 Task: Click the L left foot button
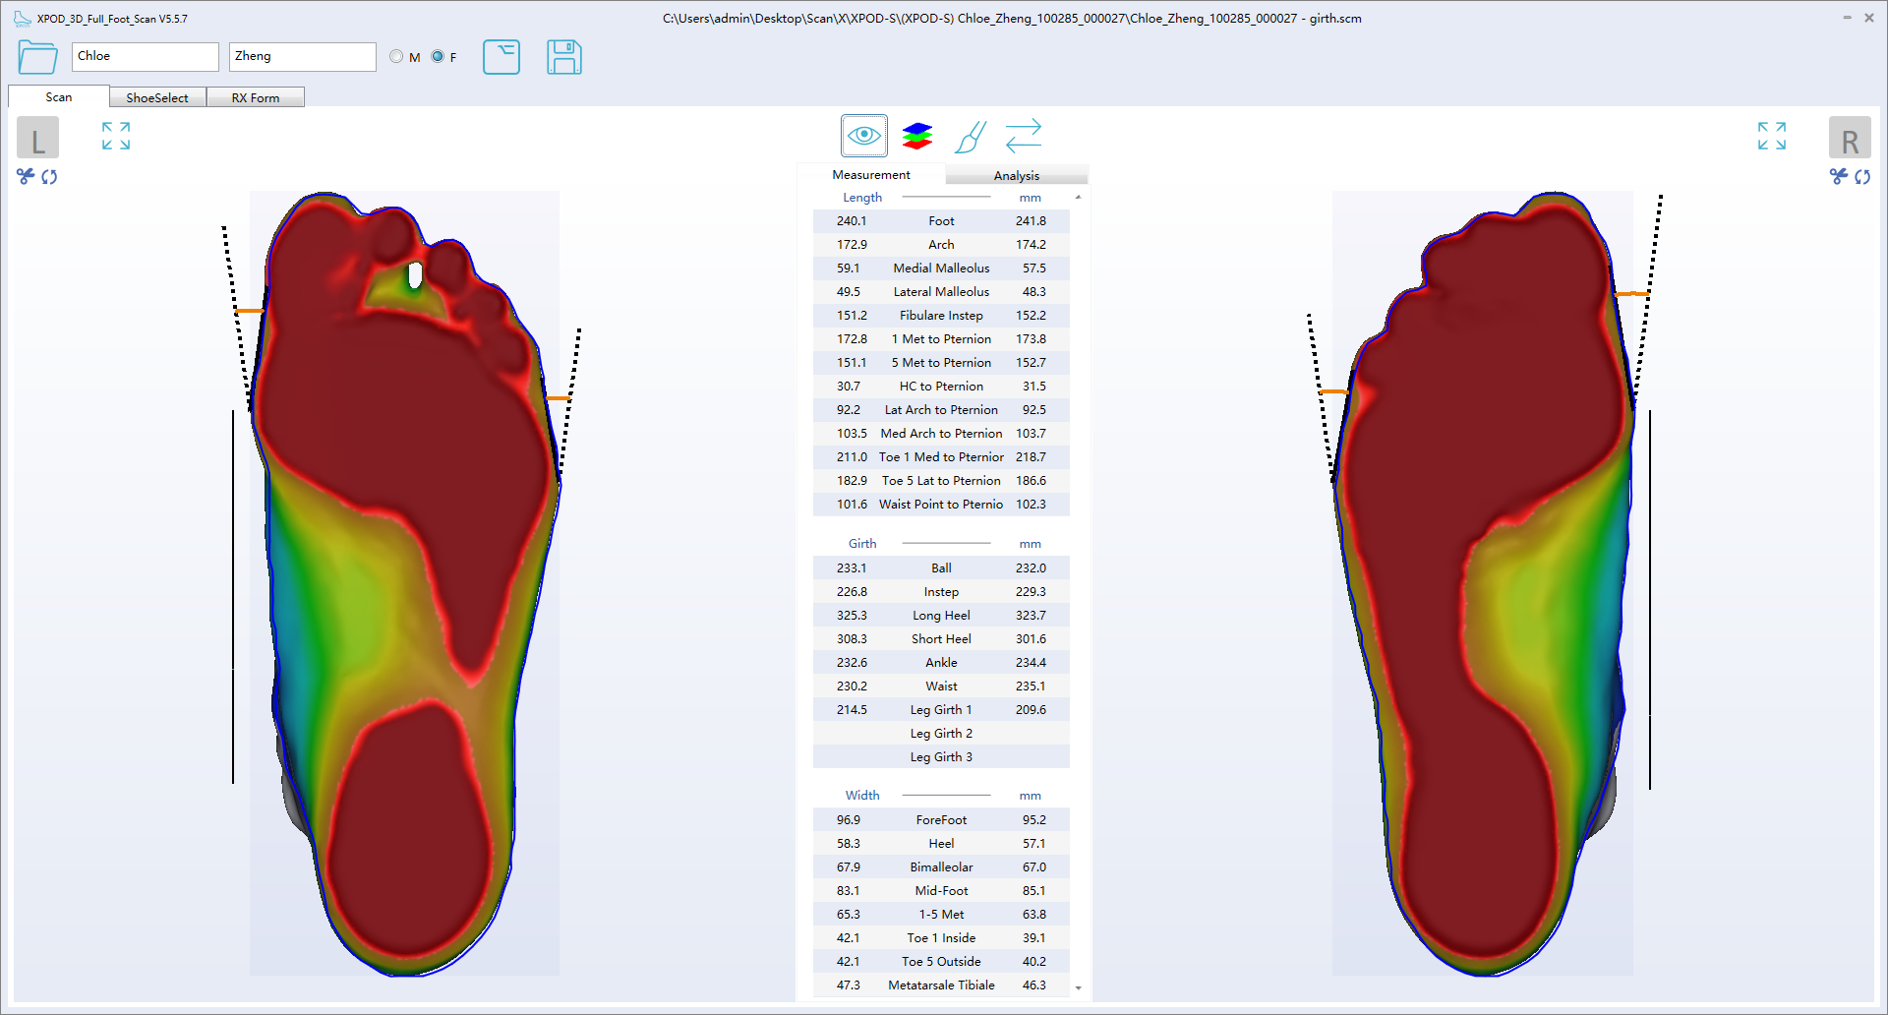click(37, 138)
